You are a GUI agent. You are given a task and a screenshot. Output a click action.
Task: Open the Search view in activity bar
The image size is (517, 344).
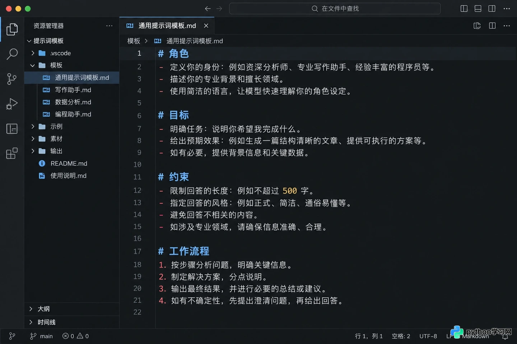point(12,54)
